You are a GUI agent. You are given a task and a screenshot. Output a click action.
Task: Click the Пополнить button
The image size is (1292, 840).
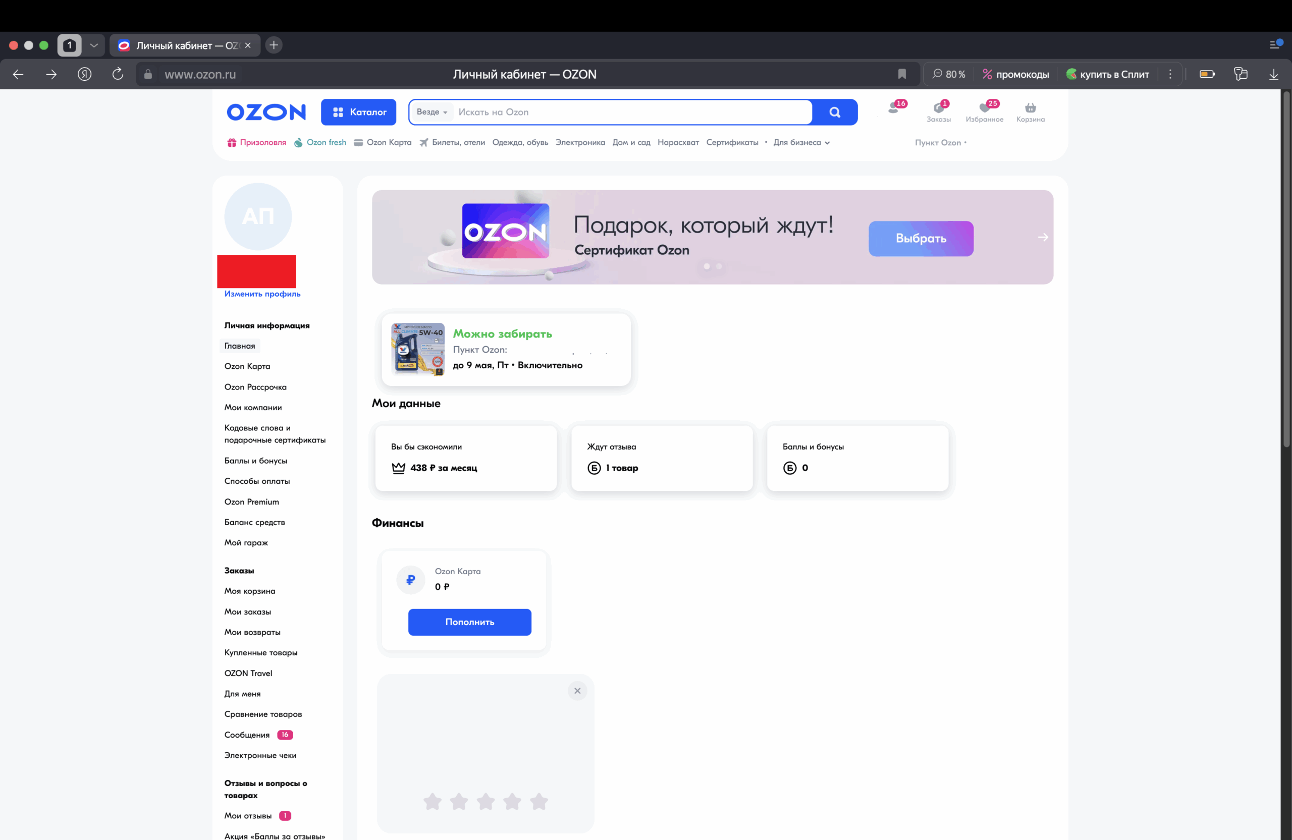(469, 622)
